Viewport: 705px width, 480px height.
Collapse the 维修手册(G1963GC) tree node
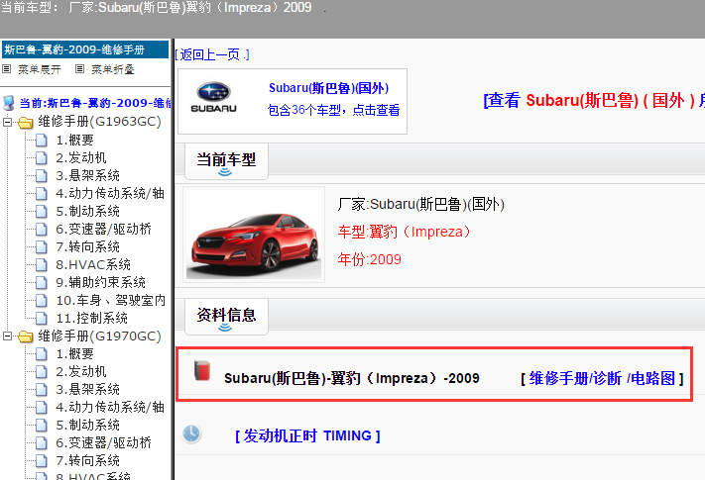8,122
